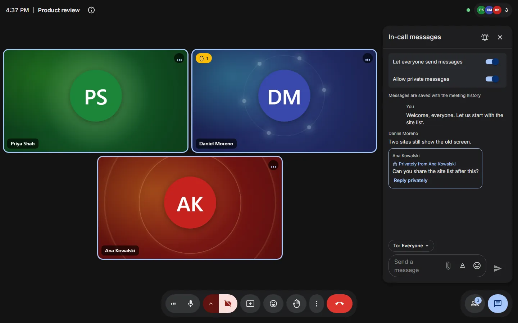This screenshot has height=323, width=518.
Task: Click Daniel's message about two sites
Action: click(x=430, y=142)
